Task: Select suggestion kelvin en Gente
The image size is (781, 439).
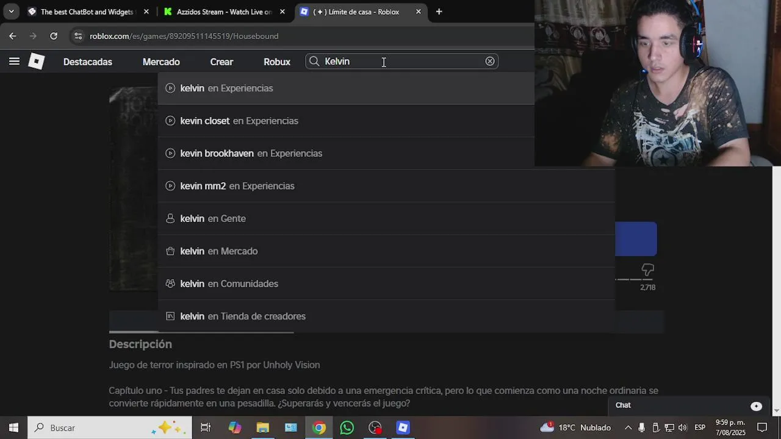Action: (x=386, y=218)
